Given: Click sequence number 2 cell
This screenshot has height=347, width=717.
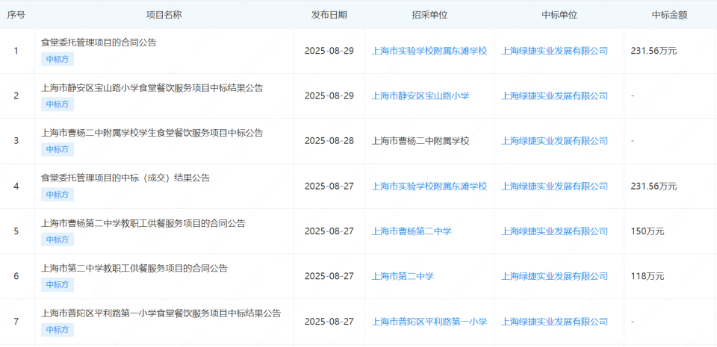Looking at the screenshot, I should (16, 96).
